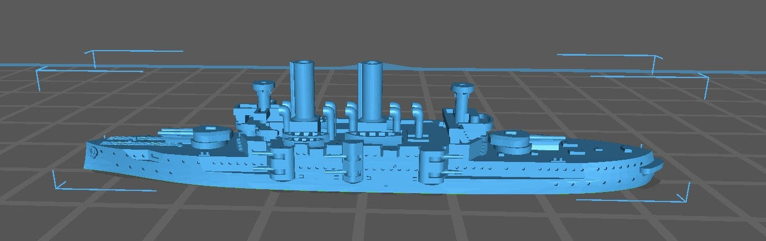Select the middle side casemate gun sponson
The width and height of the screenshot is (766, 241).
pos(352,161)
